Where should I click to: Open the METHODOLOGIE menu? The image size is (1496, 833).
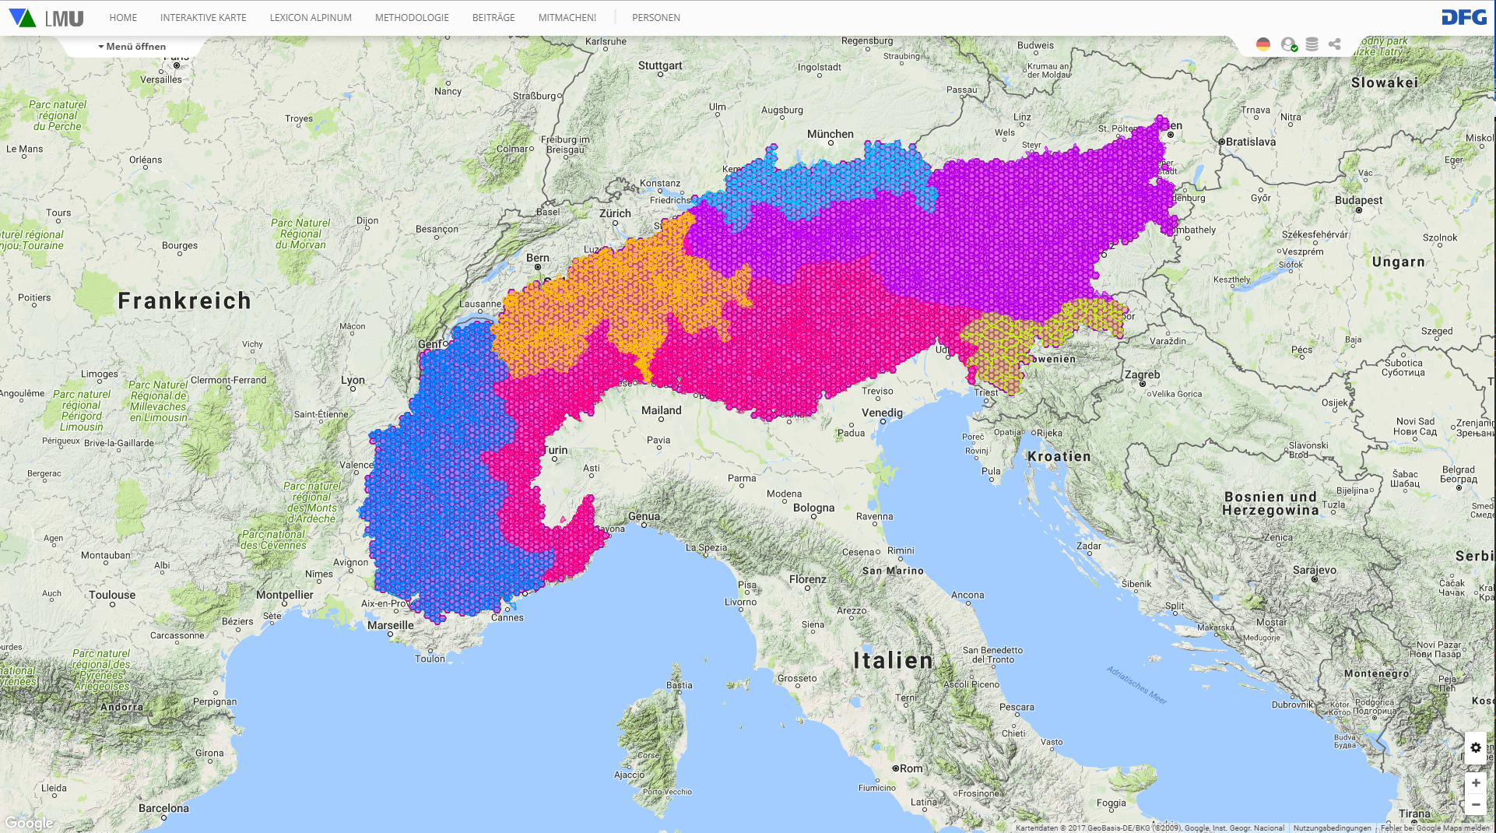coord(412,18)
